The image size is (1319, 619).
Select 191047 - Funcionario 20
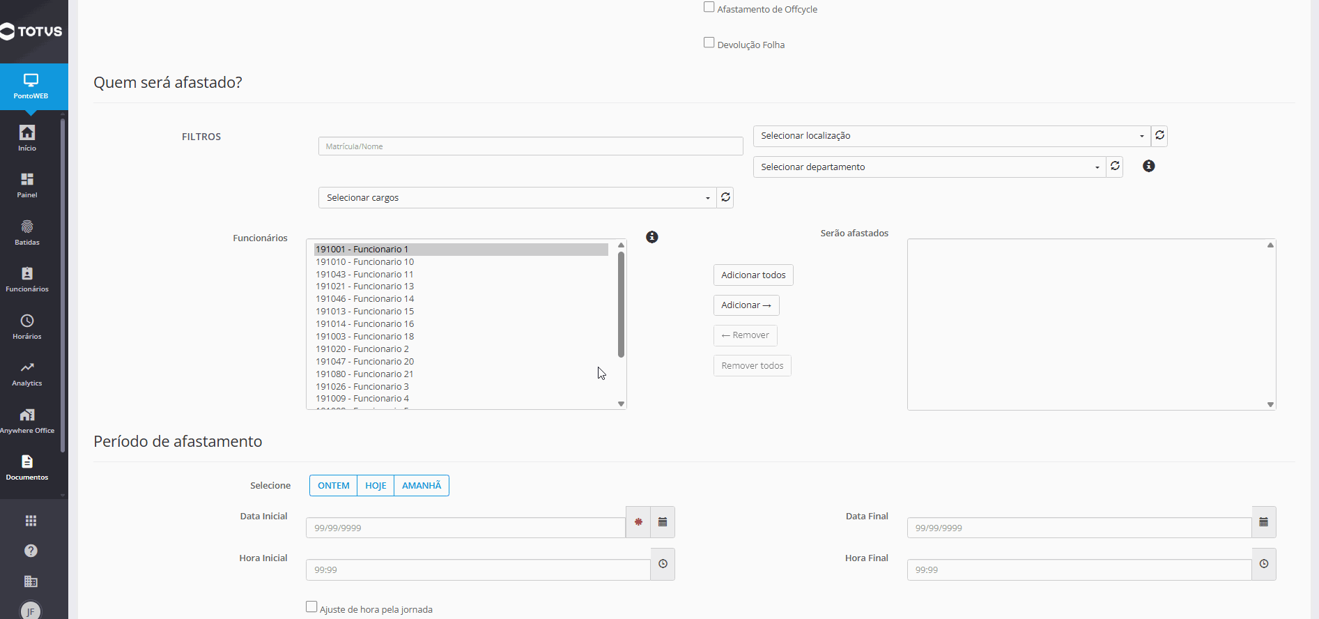[x=461, y=362]
